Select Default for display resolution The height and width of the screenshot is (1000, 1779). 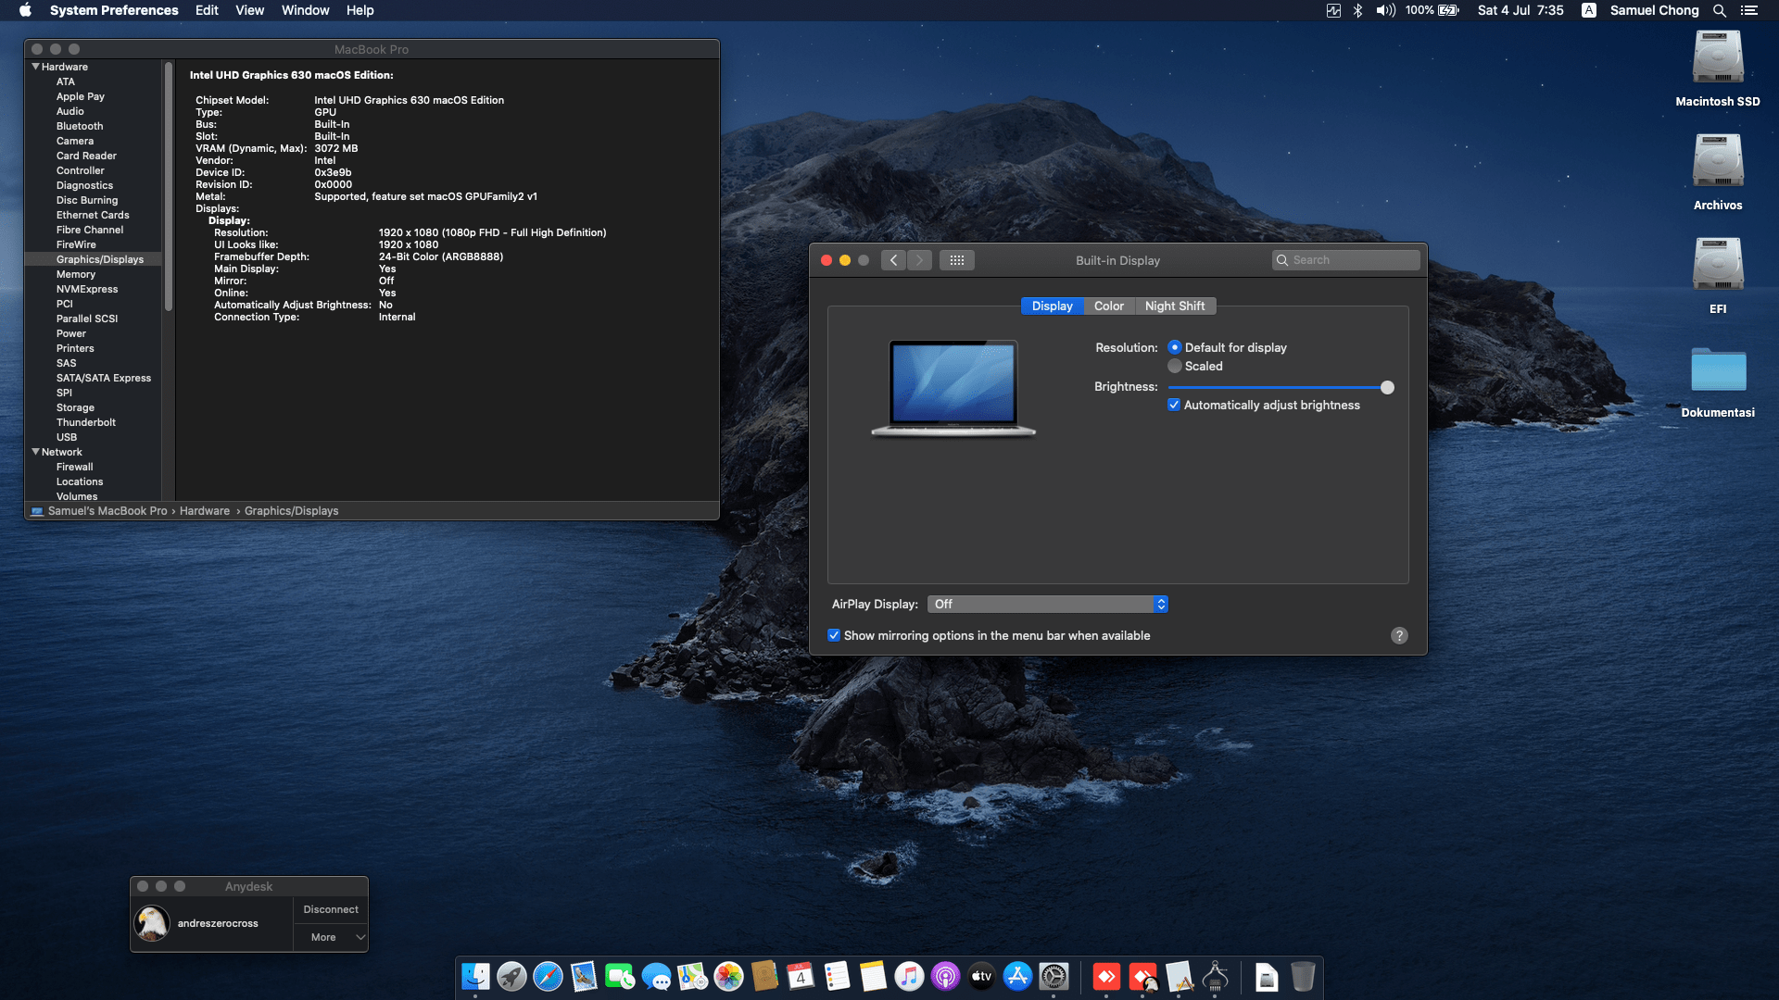1175,347
